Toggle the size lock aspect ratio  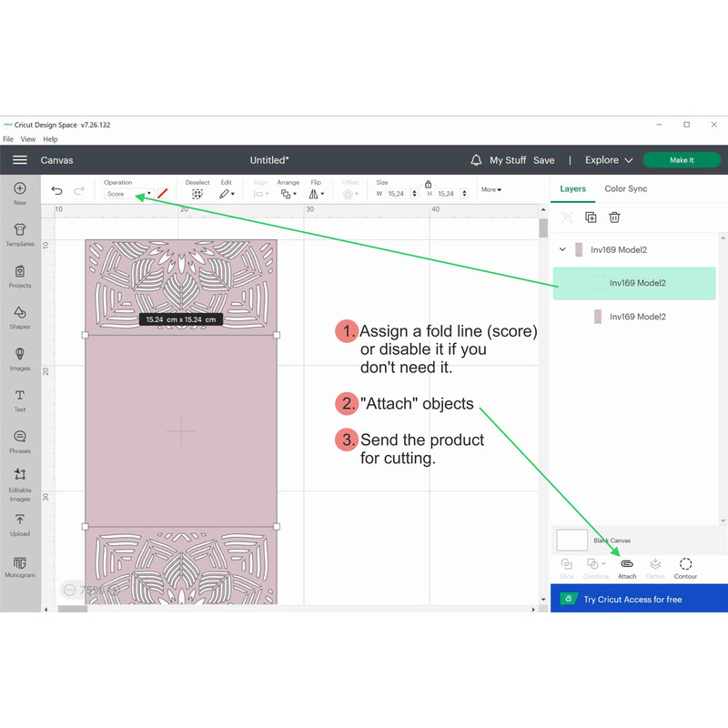click(x=429, y=184)
